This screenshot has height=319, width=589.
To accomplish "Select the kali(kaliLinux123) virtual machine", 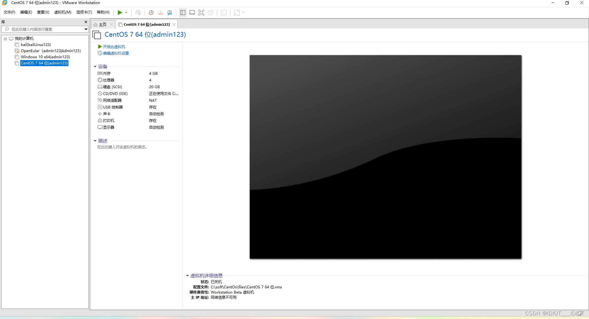I will (36, 45).
